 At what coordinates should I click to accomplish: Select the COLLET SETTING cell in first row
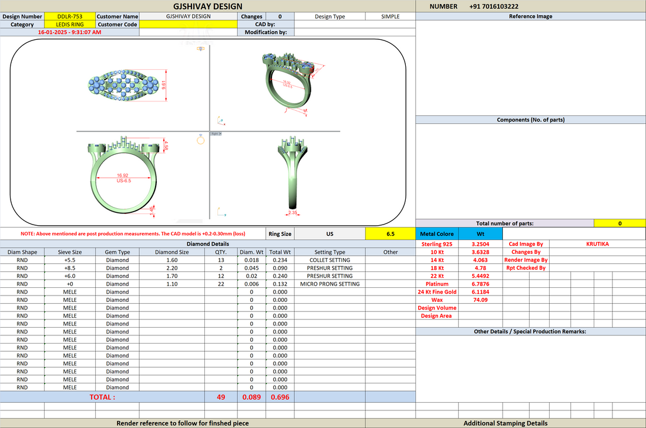[329, 260]
